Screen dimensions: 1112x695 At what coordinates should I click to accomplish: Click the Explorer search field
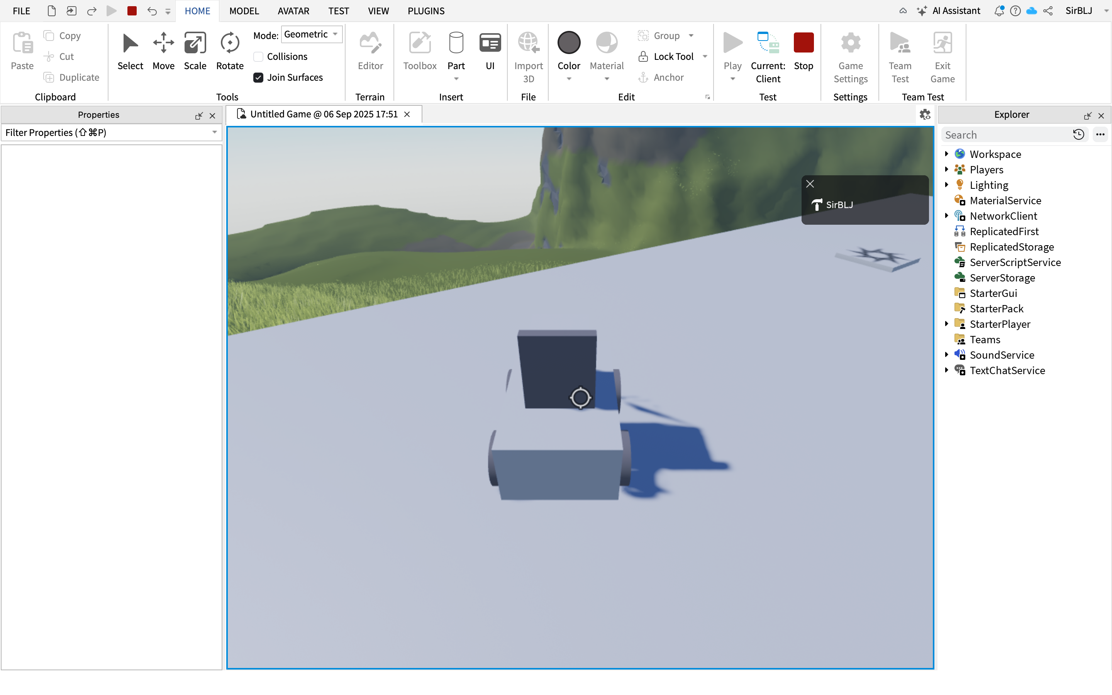click(1006, 135)
